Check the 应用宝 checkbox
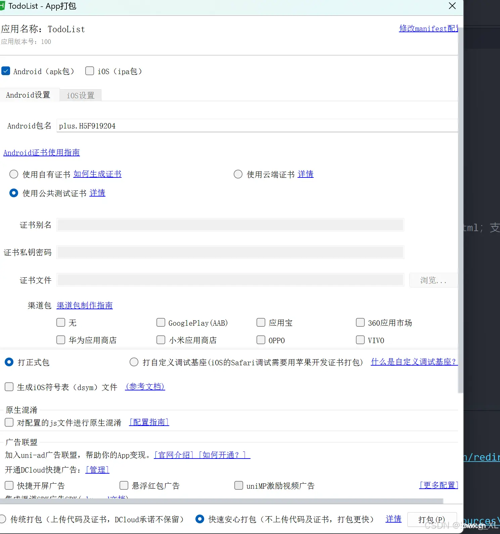Image resolution: width=500 pixels, height=534 pixels. tap(261, 322)
